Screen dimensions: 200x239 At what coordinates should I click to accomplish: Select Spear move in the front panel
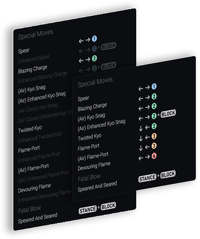point(83,99)
